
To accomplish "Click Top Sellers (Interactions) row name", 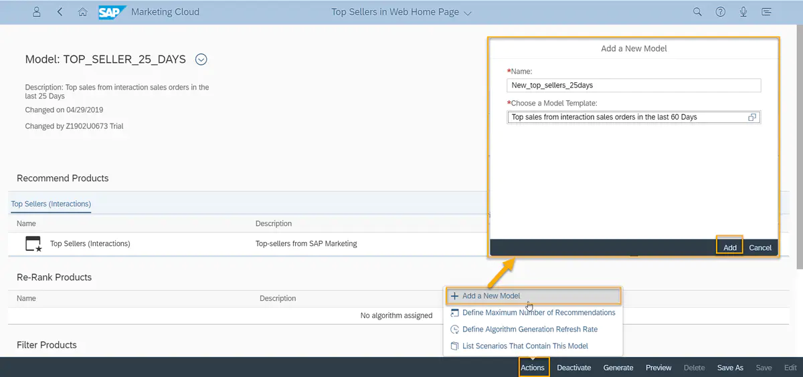I will (90, 244).
